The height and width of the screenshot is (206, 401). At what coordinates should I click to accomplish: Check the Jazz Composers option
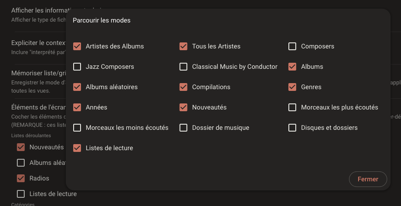click(x=77, y=67)
